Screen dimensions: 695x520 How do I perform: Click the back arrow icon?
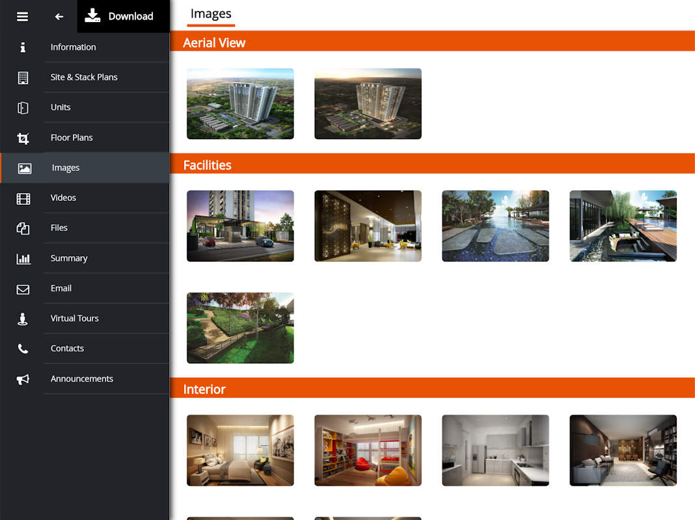(59, 16)
